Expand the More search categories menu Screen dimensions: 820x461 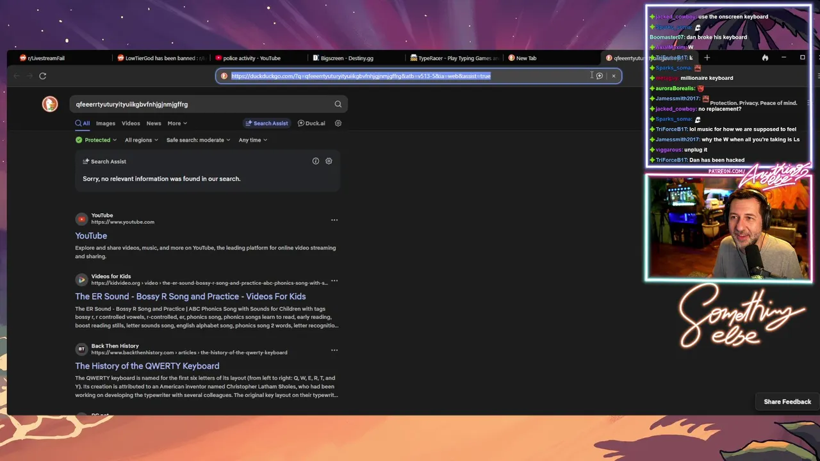(x=177, y=123)
